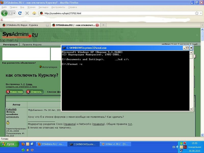
Task: Click the orange square quick launch icon
Action: pos(28,144)
